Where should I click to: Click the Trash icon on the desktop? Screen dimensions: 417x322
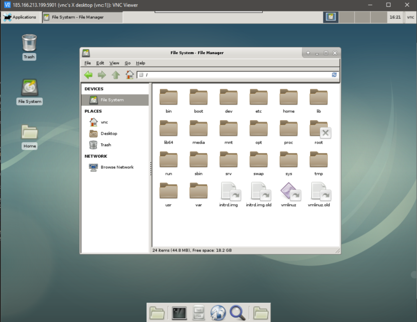pos(29,47)
